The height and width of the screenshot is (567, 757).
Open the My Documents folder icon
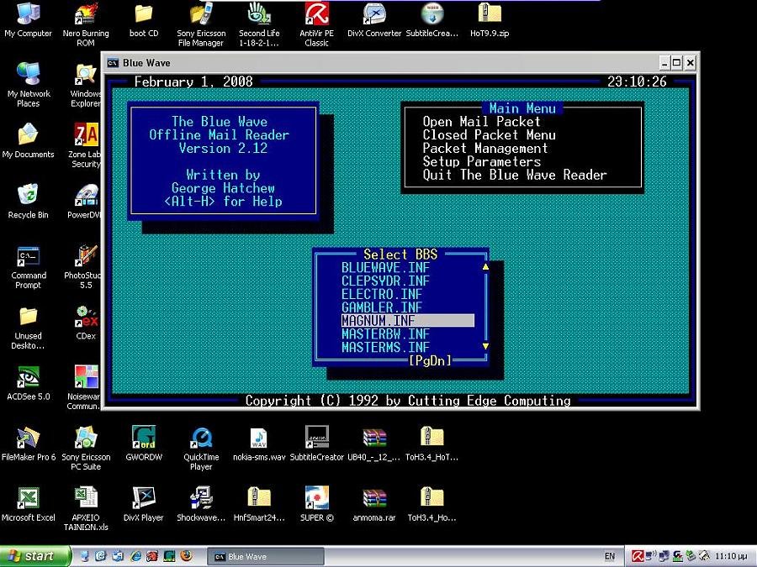(x=28, y=140)
